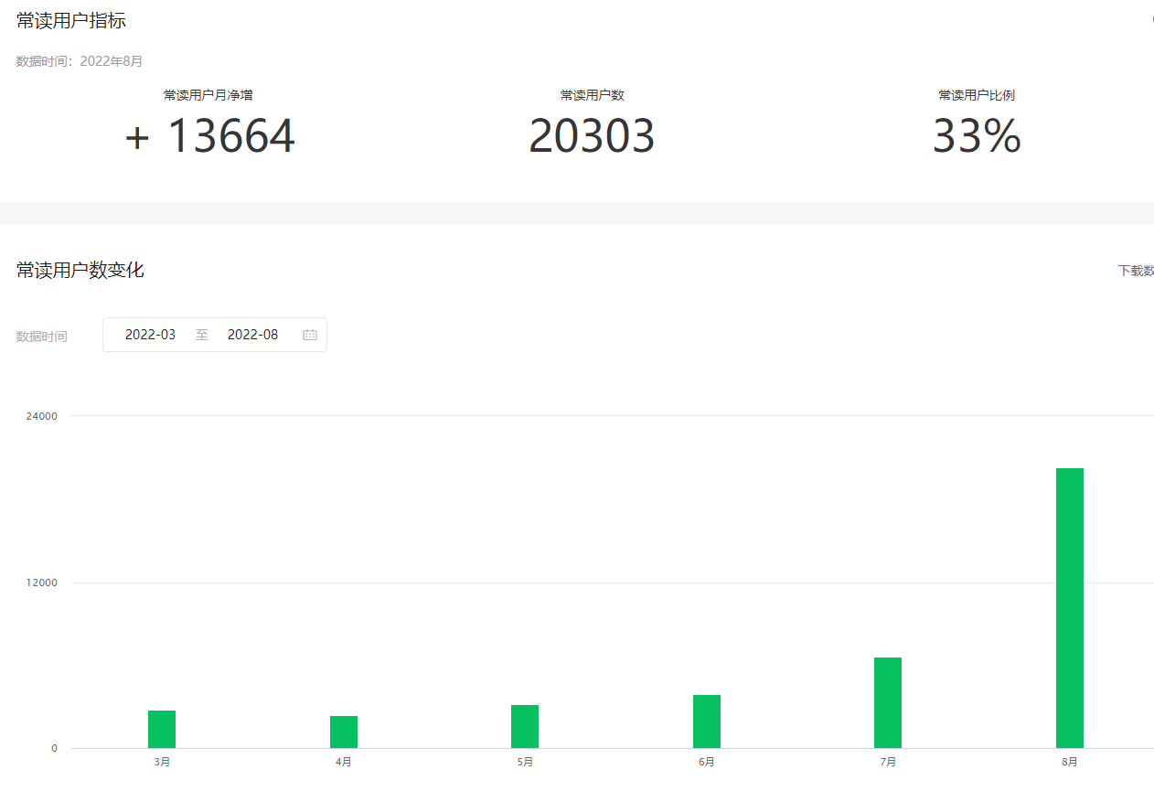Click the 7月 x-axis label
This screenshot has height=802, width=1154.
[x=888, y=762]
